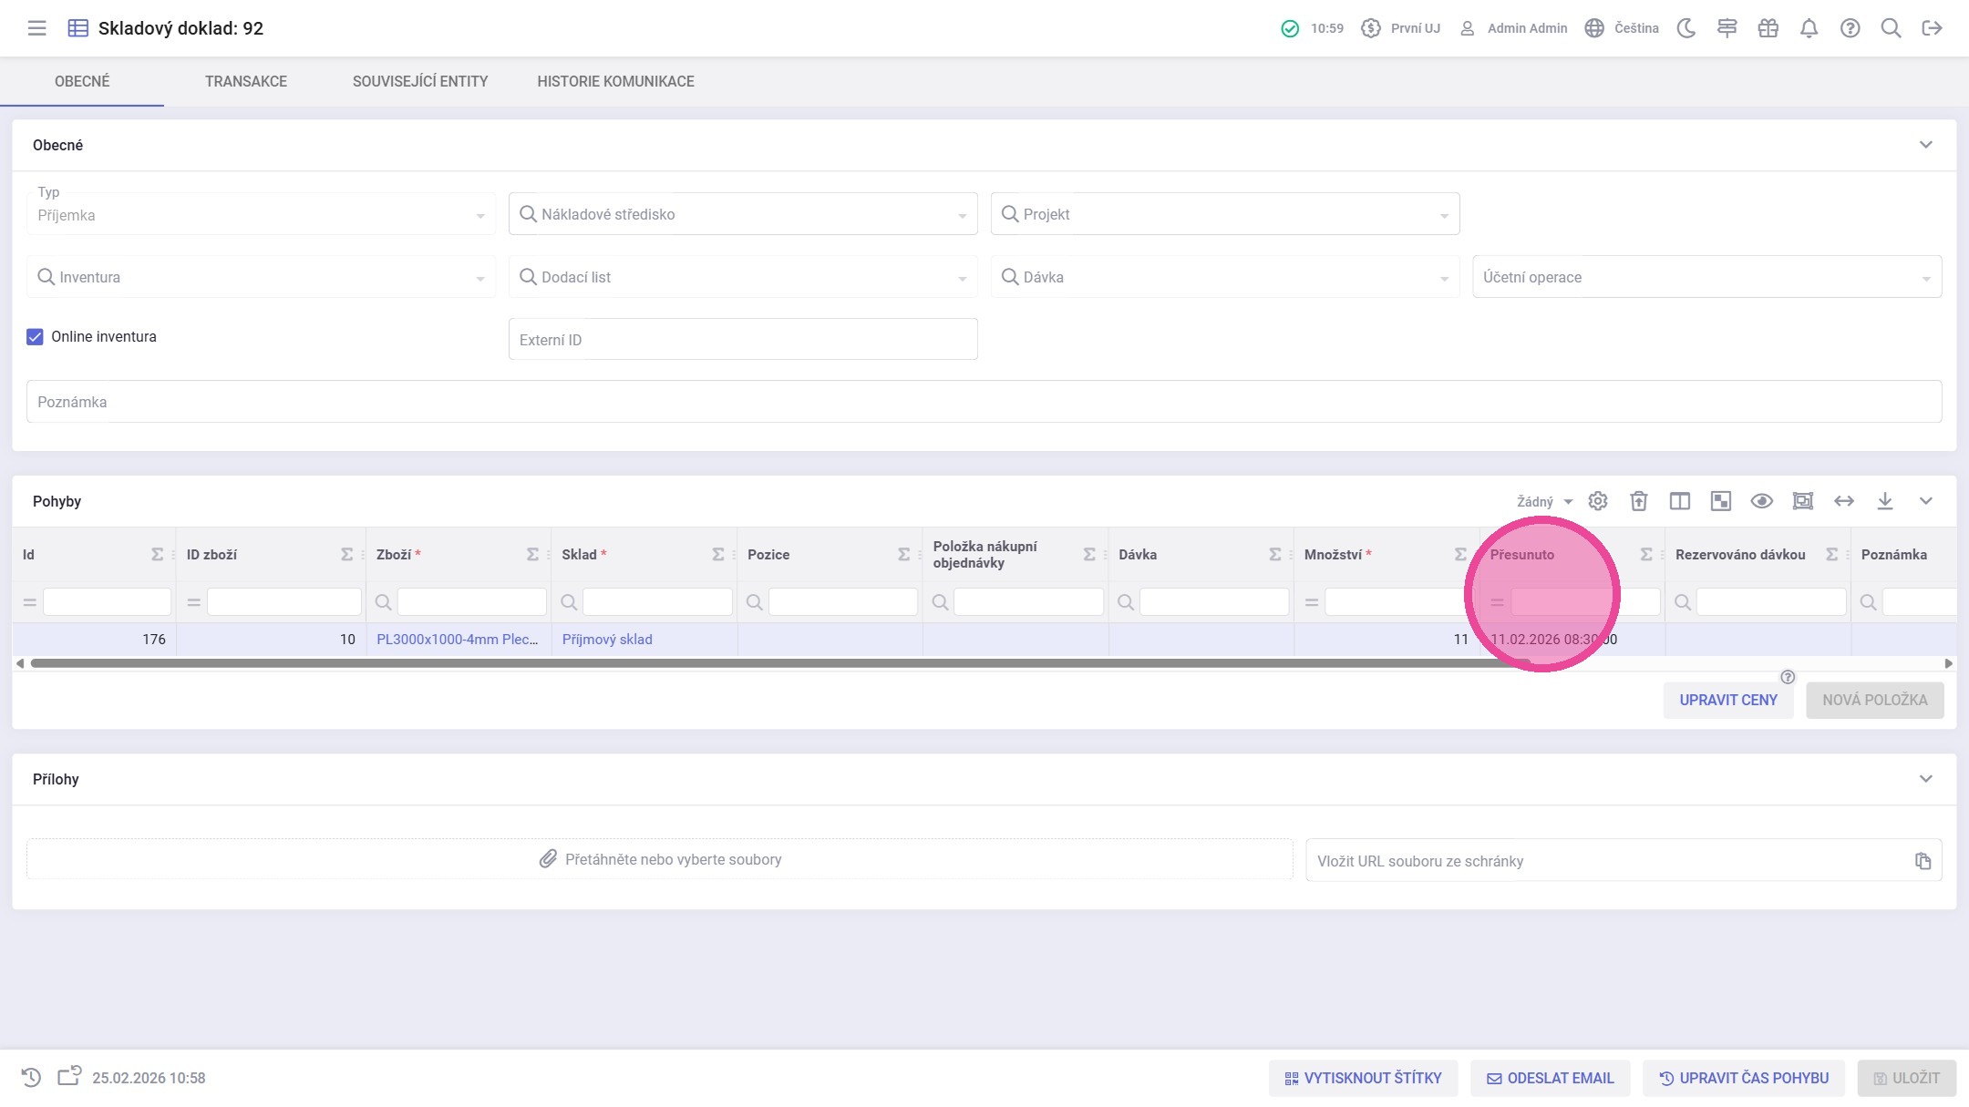Open Pohyby grid settings gear
This screenshot has width=1969, height=1107.
point(1597,501)
